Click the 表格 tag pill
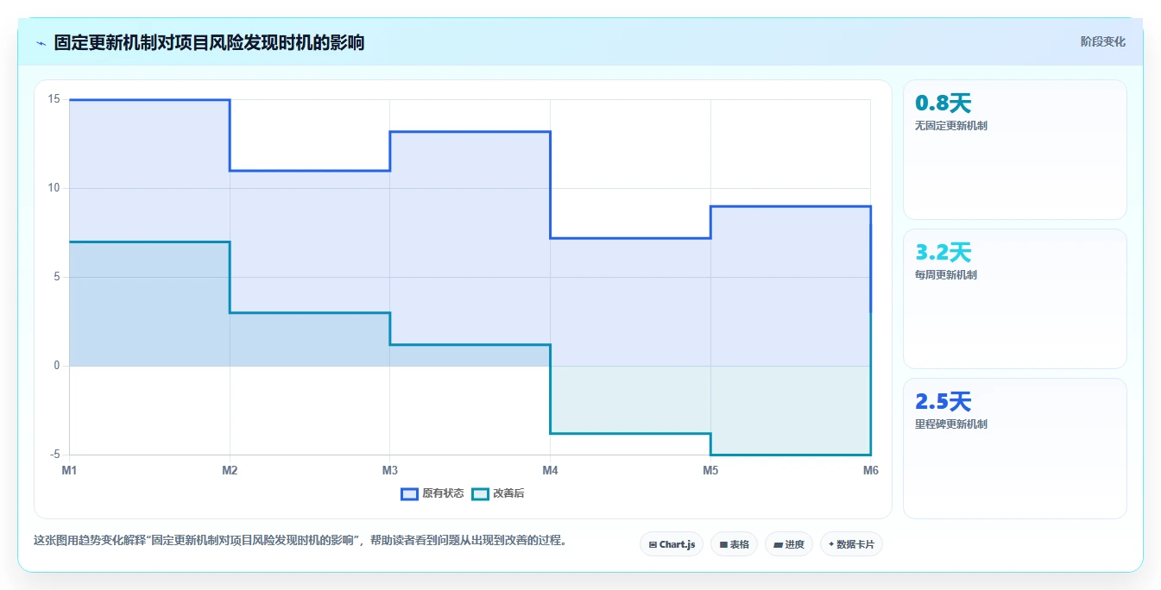 [x=734, y=544]
